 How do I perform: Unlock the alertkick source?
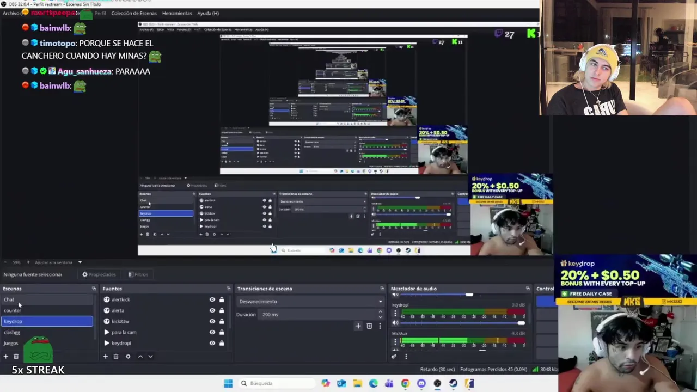(x=222, y=299)
